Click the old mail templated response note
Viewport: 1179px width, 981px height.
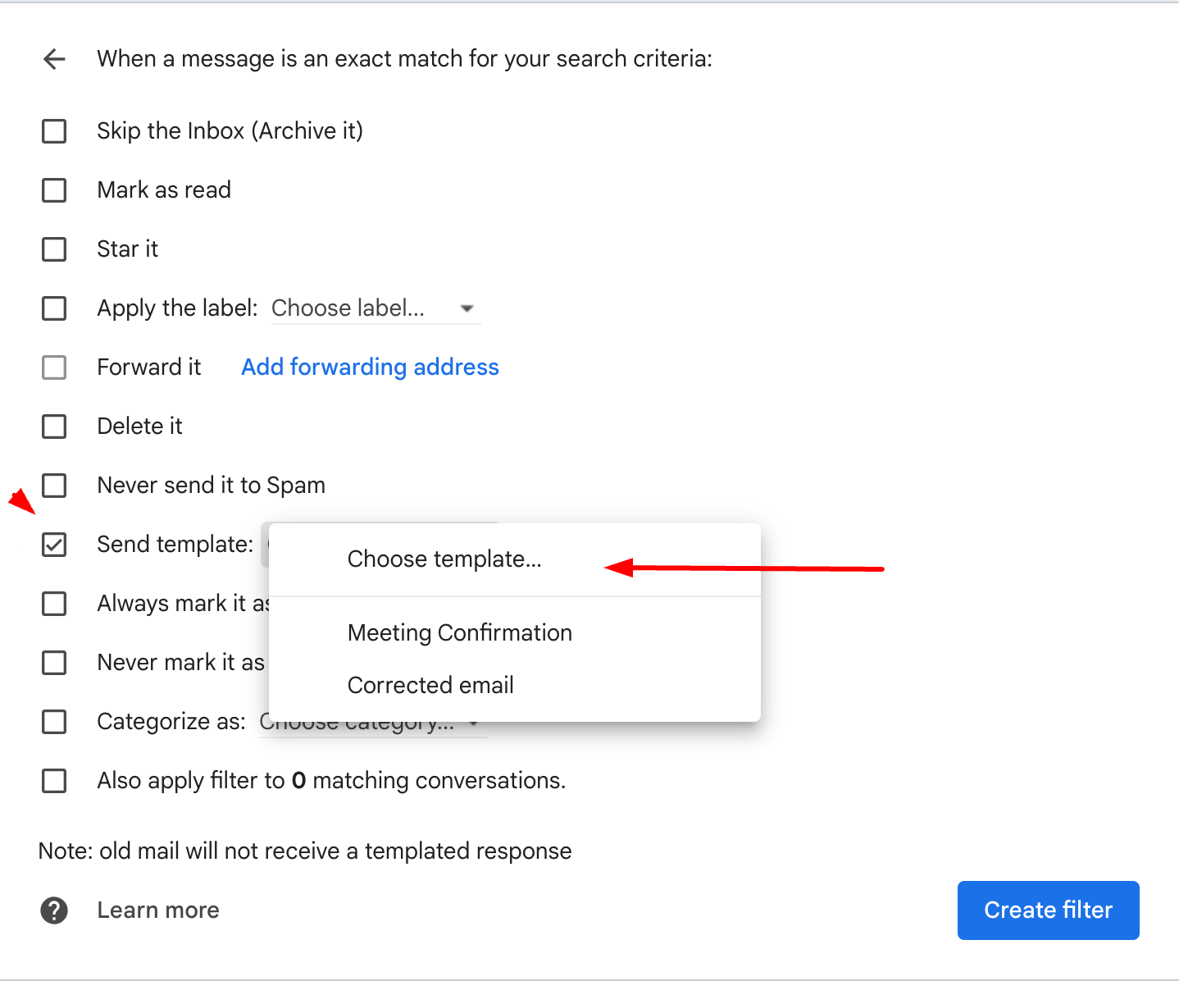click(x=305, y=851)
